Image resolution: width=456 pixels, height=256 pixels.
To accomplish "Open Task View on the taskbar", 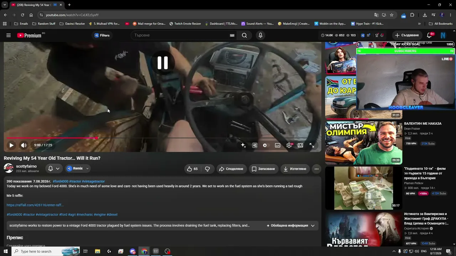I will click(85, 251).
